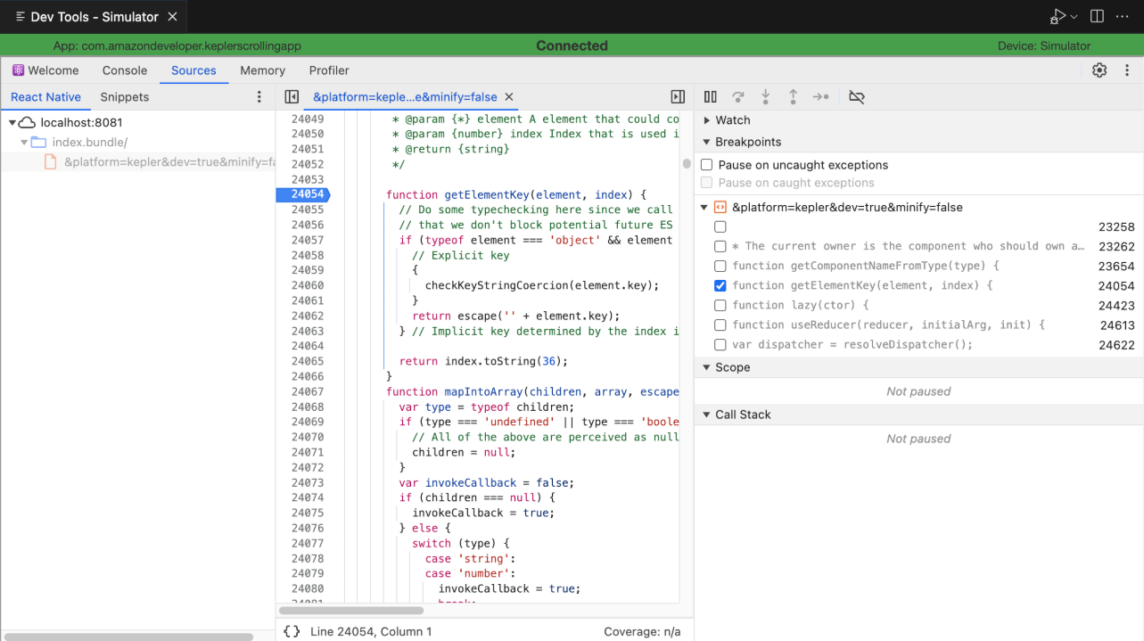Enable the breakpoint at line 23258

[720, 227]
